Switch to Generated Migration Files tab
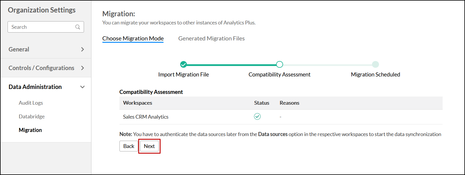The height and width of the screenshot is (175, 465). coord(211,38)
